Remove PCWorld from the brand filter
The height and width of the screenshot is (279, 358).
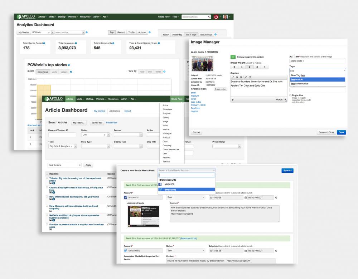pos(49,33)
